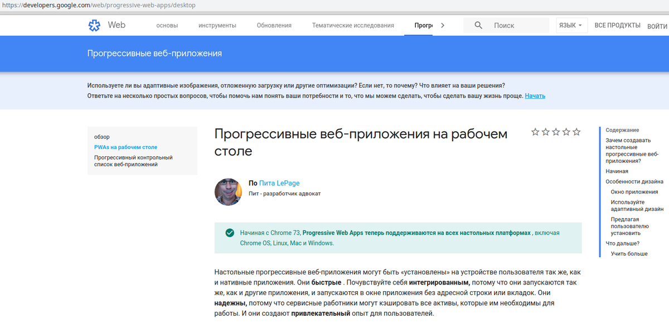Open Прогрессивные веб-приложения banner title
This screenshot has height=323, width=669.
[x=154, y=54]
